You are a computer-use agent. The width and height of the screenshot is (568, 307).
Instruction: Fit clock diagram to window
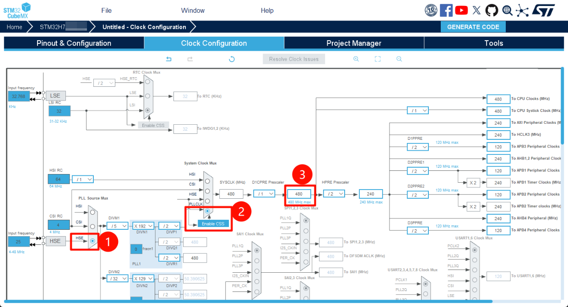click(x=378, y=59)
